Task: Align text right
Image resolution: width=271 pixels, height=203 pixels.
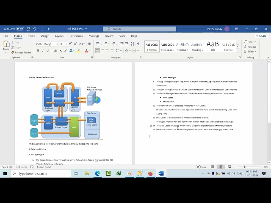Action: coord(107,51)
